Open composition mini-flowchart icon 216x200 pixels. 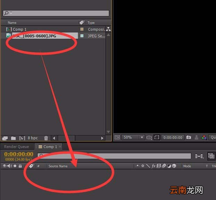point(199,156)
